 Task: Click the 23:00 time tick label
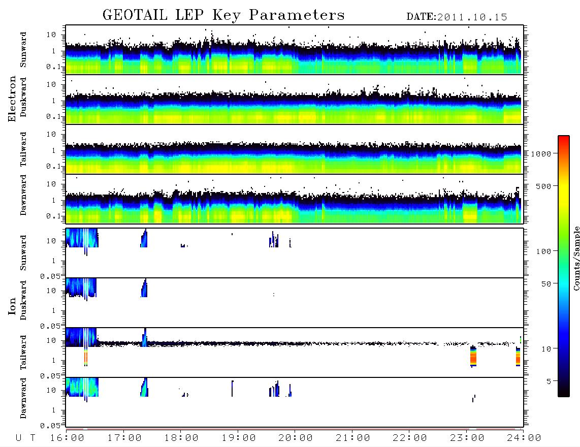(x=467, y=438)
